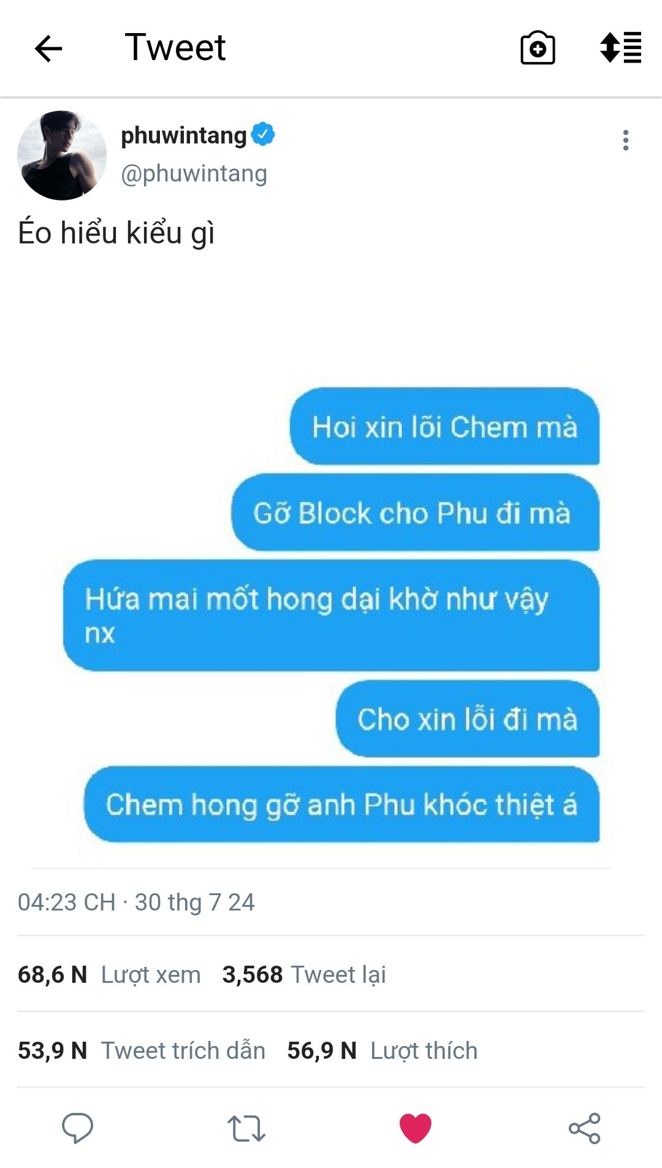Tap the reply speech bubble icon

pyautogui.click(x=77, y=1128)
